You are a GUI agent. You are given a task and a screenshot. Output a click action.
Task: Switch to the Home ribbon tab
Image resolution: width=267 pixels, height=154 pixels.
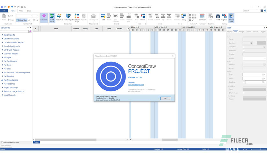tap(13, 11)
